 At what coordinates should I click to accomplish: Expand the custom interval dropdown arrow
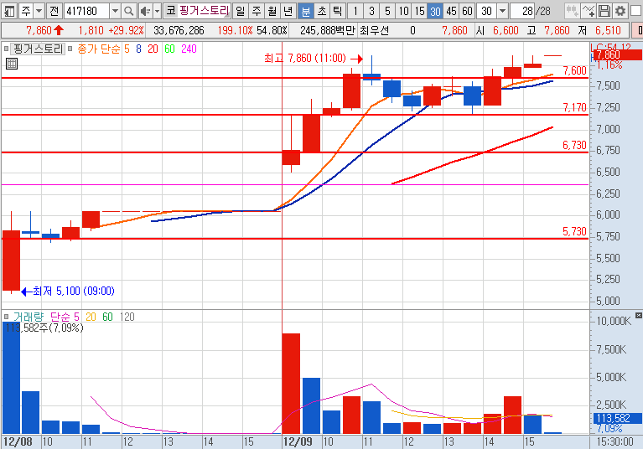click(x=502, y=11)
